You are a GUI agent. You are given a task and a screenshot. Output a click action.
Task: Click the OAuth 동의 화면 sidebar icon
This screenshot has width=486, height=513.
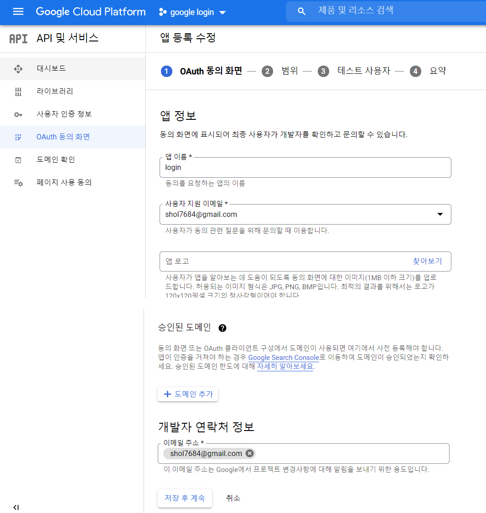tap(18, 137)
